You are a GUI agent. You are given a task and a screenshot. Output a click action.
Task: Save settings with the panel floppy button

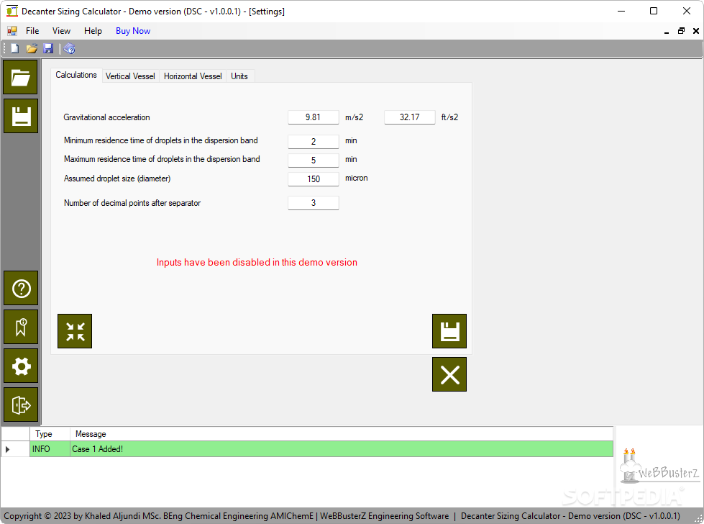[449, 331]
